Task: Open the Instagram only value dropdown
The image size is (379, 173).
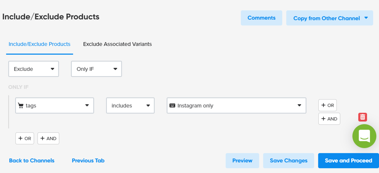Action: pyautogui.click(x=236, y=106)
